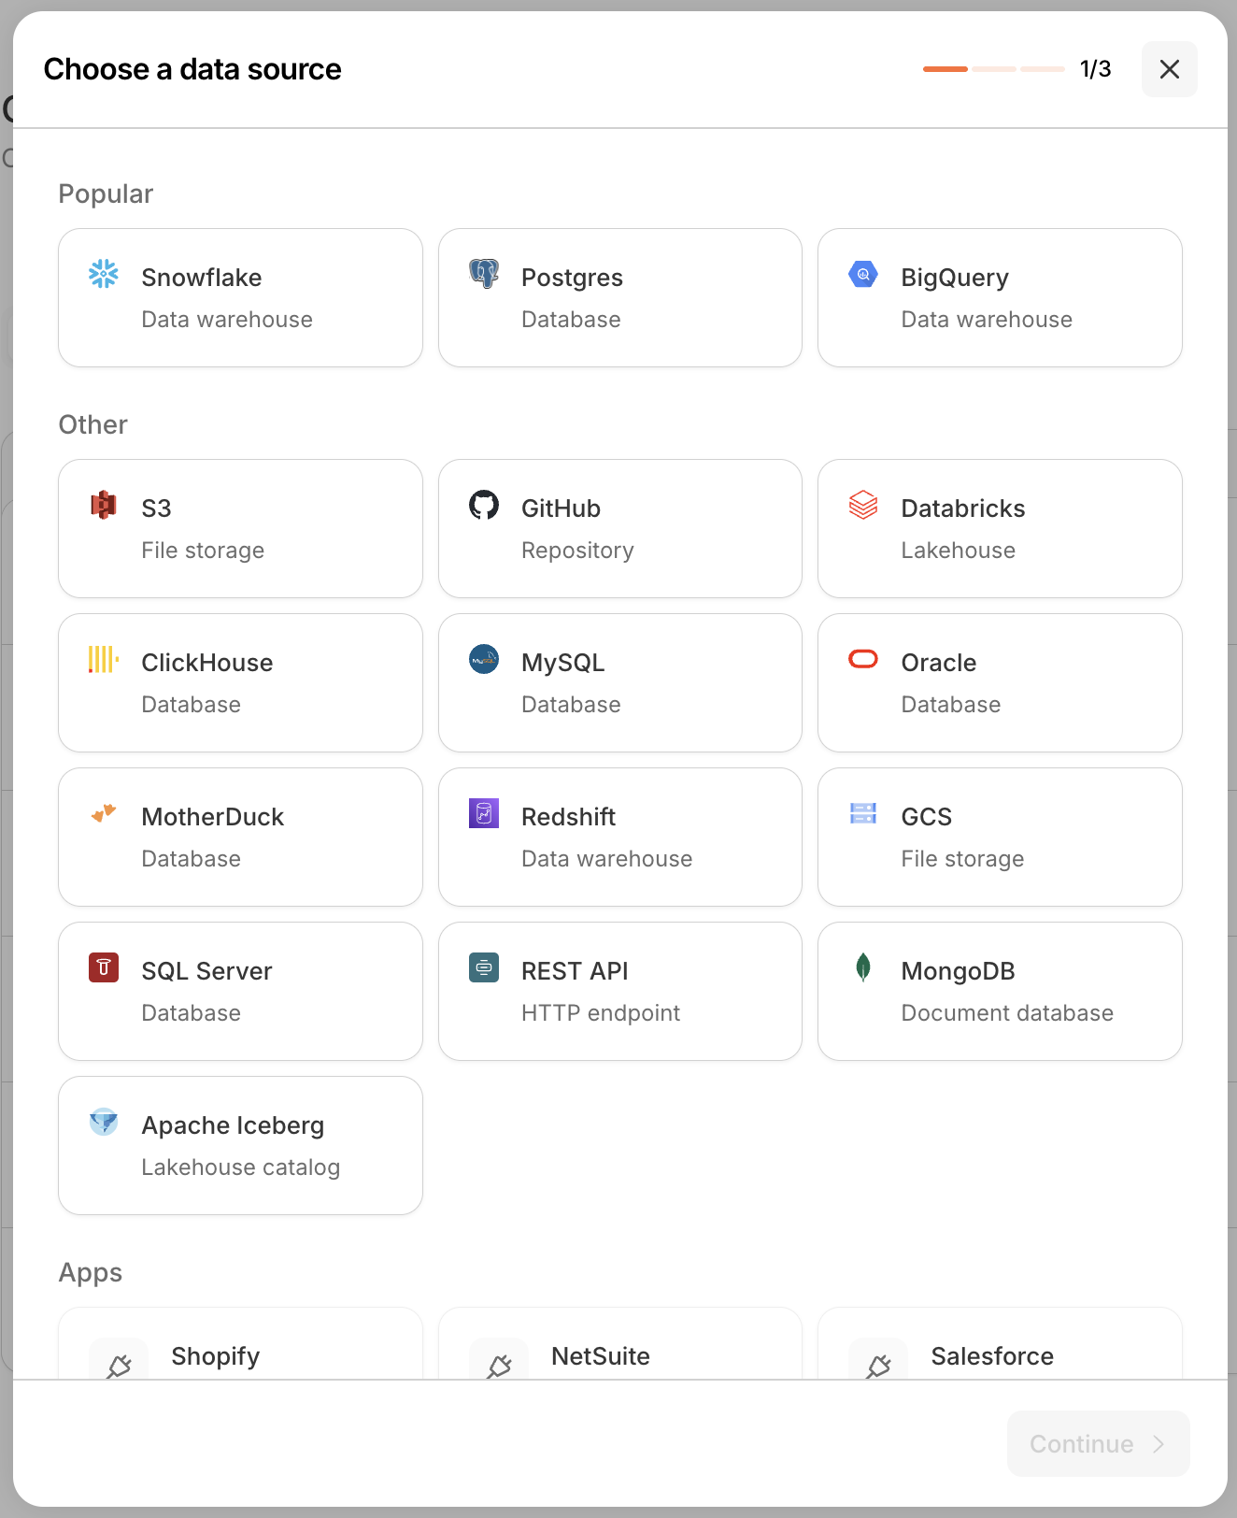1237x1518 pixels.
Task: Click the GitHub octocat icon
Action: click(x=484, y=505)
